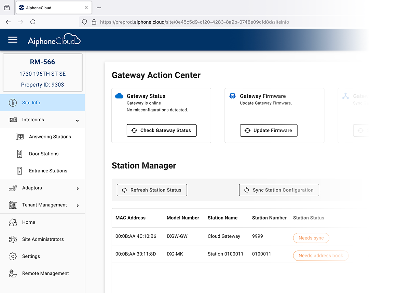Click the AiphoneCloud logo

54,40
